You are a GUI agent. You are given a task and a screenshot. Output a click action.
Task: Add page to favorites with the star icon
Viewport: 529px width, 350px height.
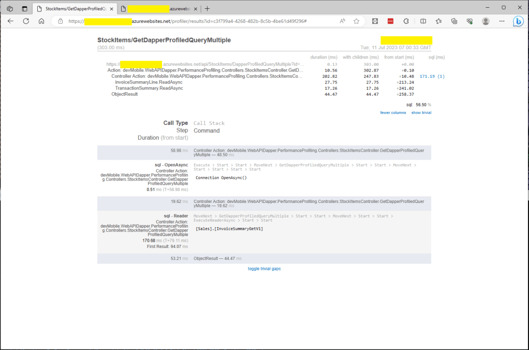pyautogui.click(x=357, y=21)
